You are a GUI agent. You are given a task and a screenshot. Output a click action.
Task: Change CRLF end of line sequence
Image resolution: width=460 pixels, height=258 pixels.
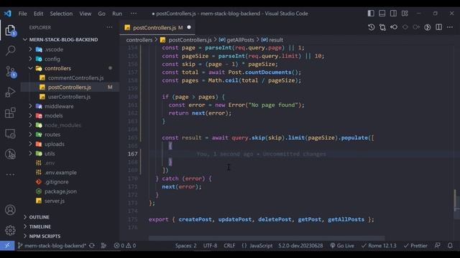(x=229, y=245)
